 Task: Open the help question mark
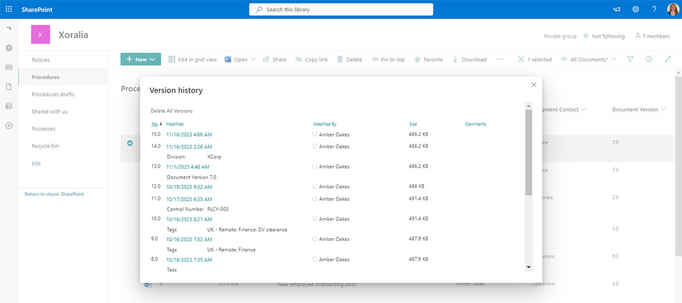pos(654,10)
